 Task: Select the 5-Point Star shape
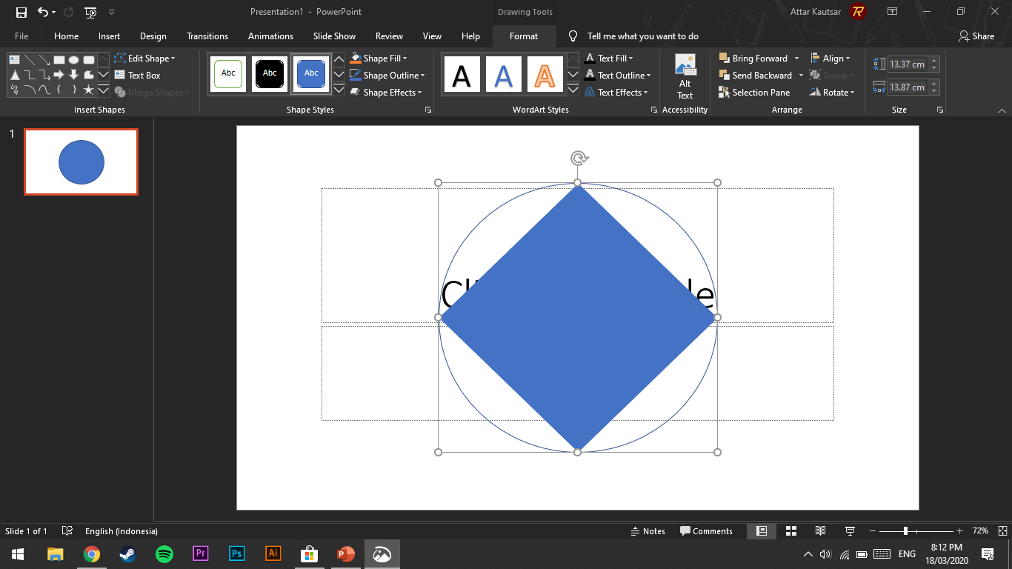coord(89,90)
